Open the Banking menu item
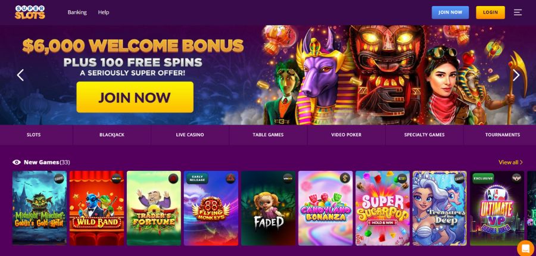 click(x=77, y=13)
